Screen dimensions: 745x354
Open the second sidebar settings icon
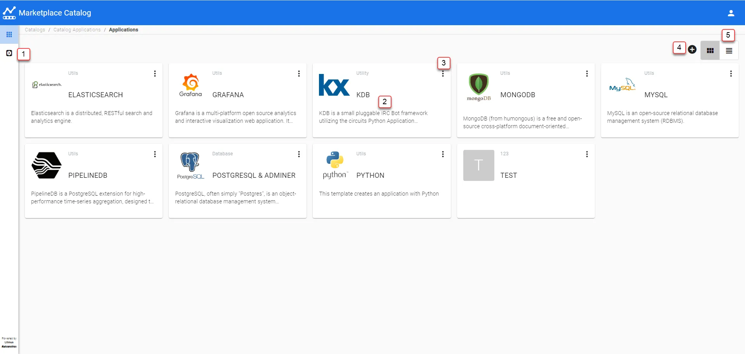tap(9, 53)
